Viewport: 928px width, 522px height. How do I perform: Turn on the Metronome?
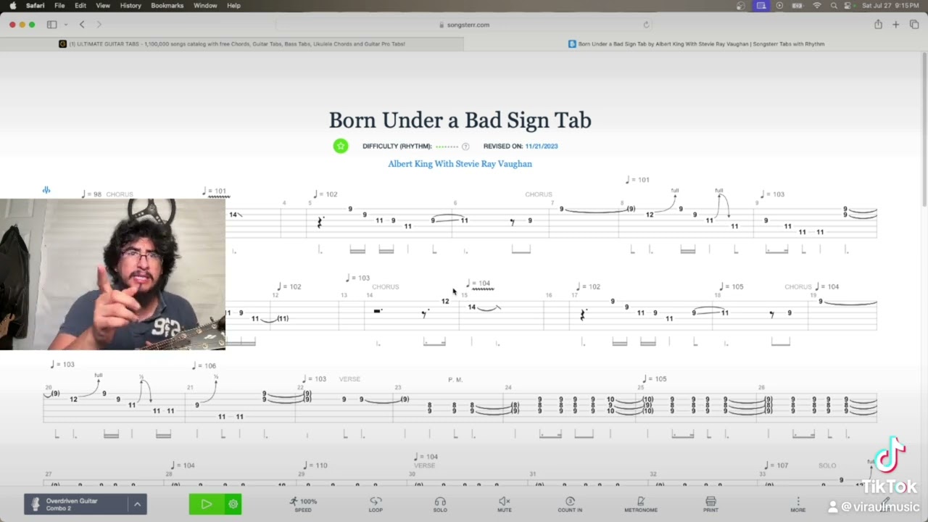641,505
